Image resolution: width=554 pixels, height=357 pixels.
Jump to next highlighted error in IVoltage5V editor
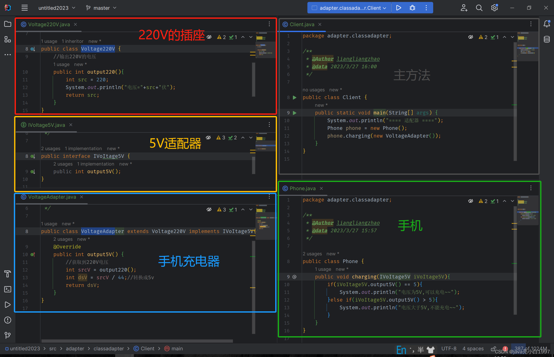pyautogui.click(x=251, y=138)
